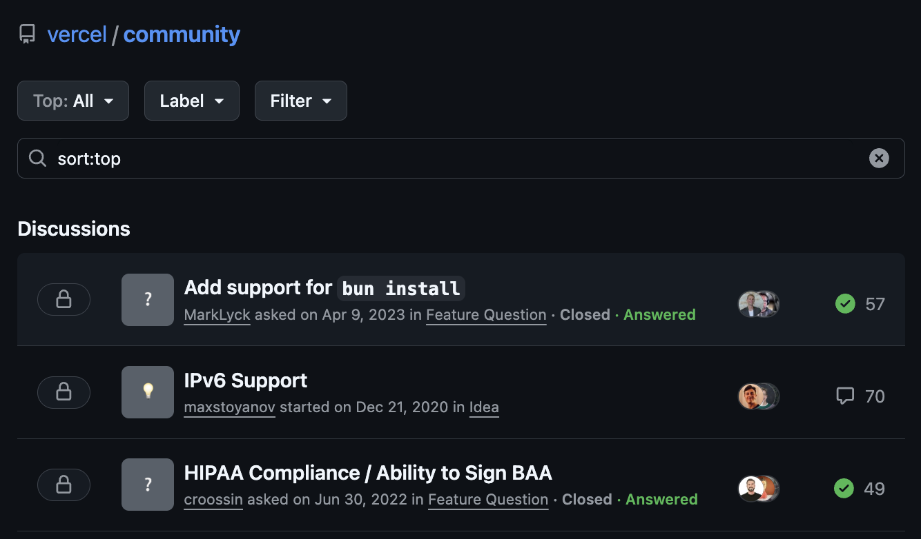Screen dimensions: 921x539
Task: Open the Filter dropdown menu
Action: (300, 101)
